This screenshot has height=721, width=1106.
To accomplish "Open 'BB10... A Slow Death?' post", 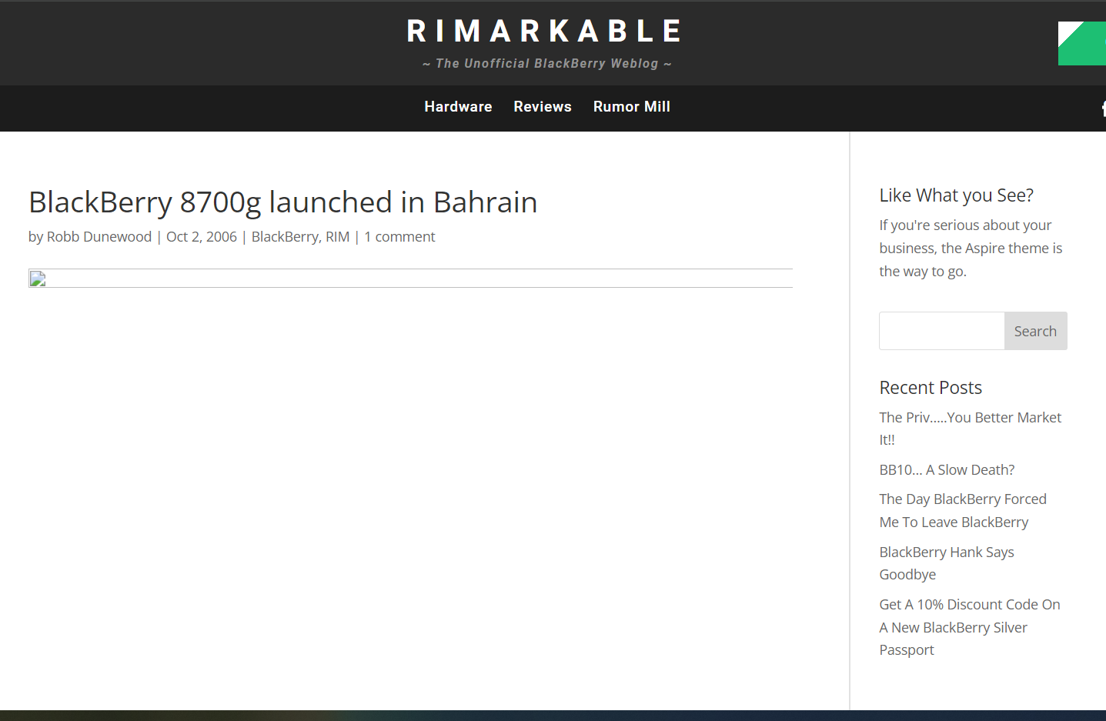I will 947,470.
